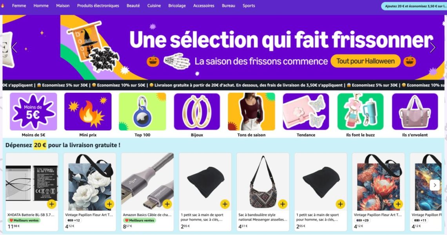The width and height of the screenshot is (447, 235).
Task: Open the Femme menu
Action: tap(19, 6)
